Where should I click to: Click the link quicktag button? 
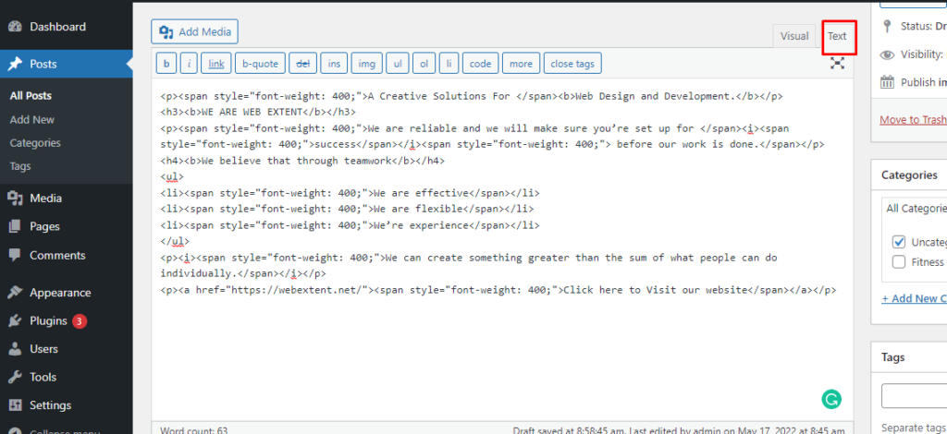tap(216, 64)
